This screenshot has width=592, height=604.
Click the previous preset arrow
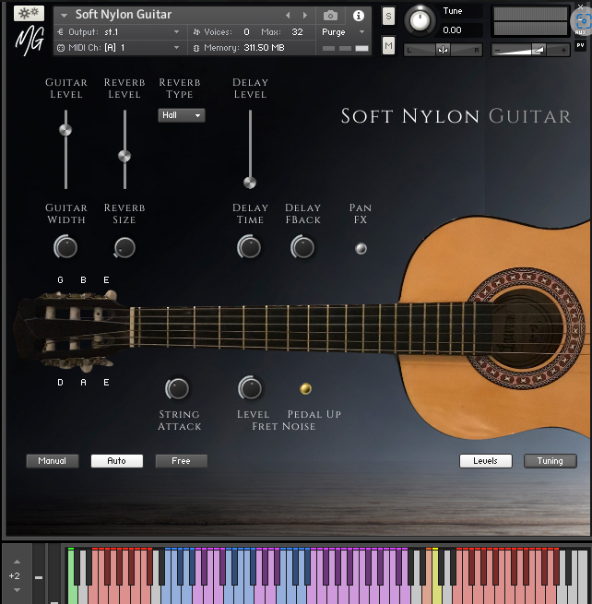tap(288, 16)
